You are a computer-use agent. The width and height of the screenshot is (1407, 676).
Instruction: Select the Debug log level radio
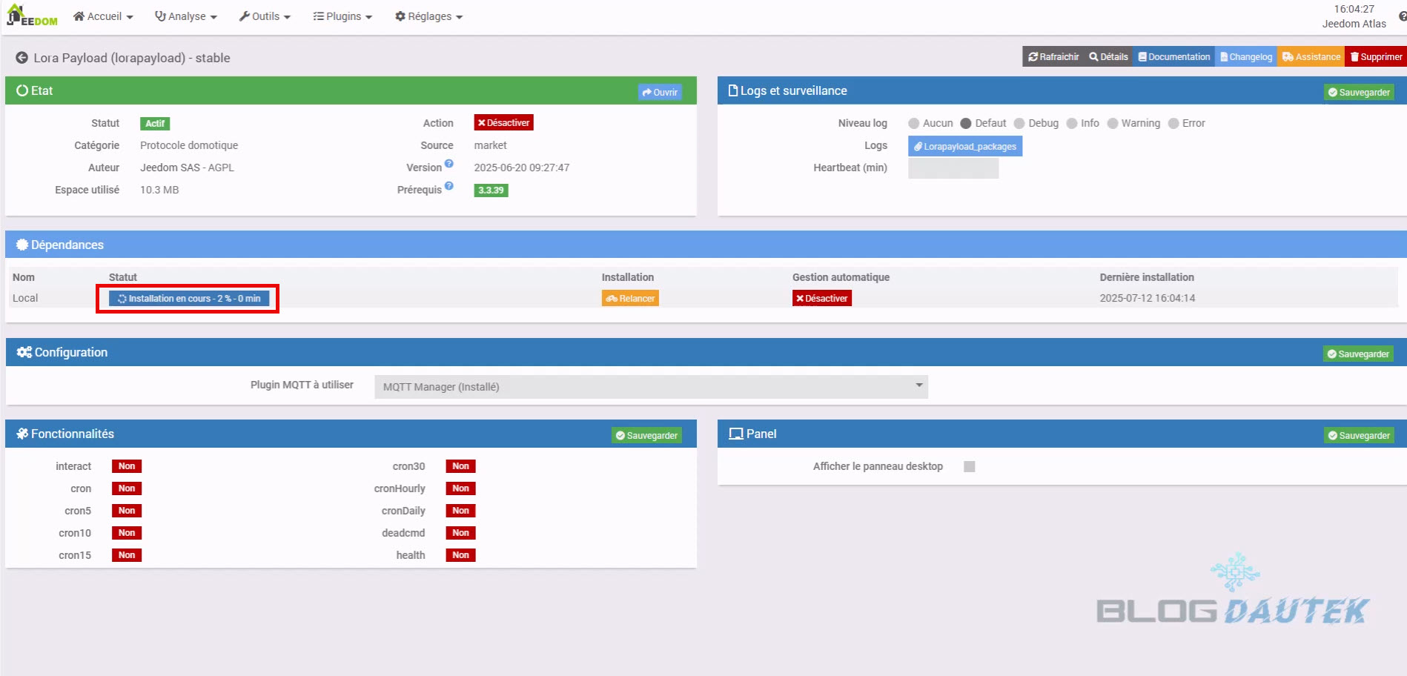tap(1019, 124)
